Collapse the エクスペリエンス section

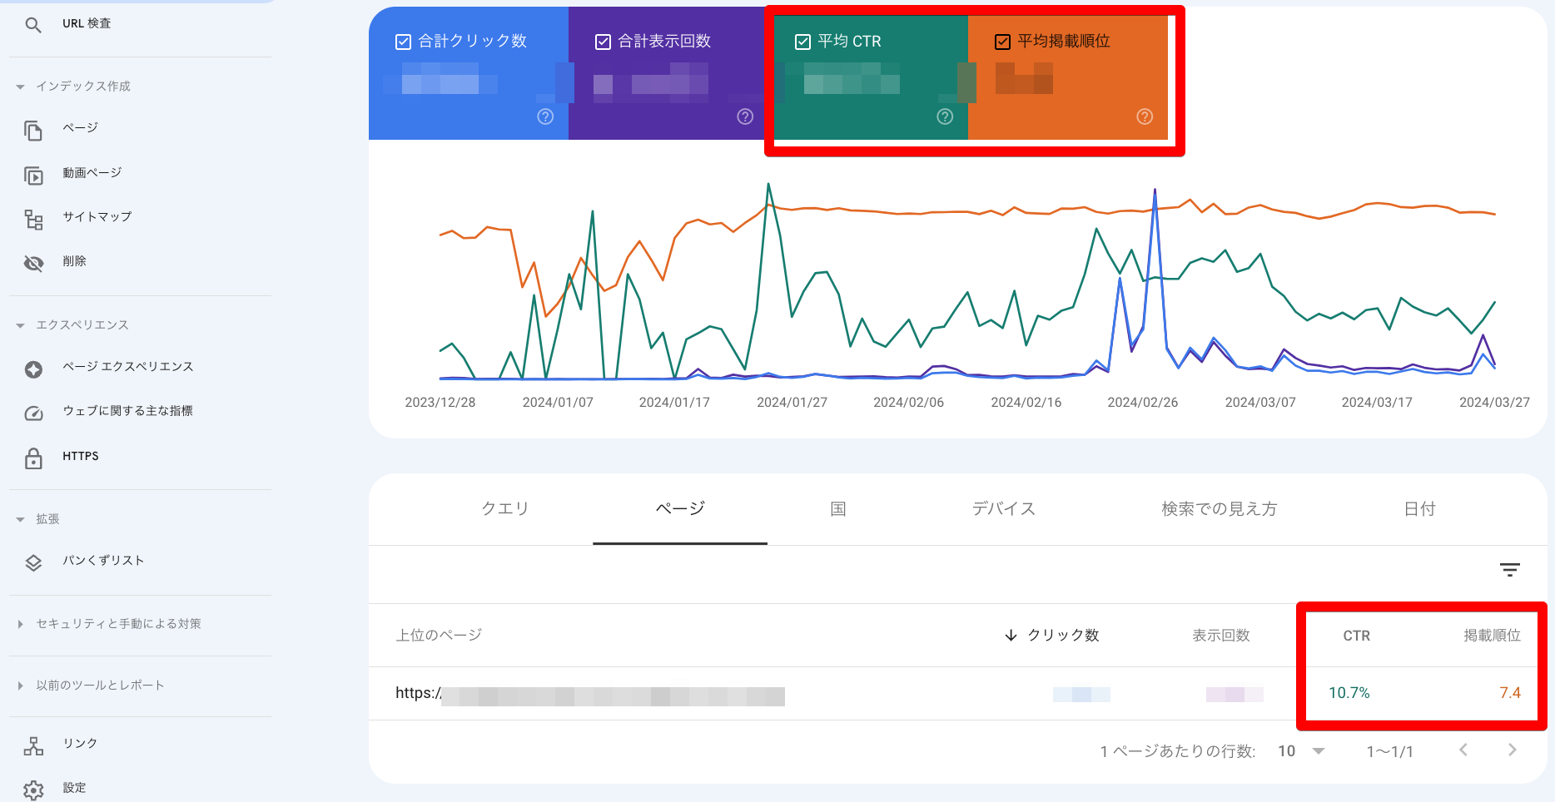click(x=20, y=325)
